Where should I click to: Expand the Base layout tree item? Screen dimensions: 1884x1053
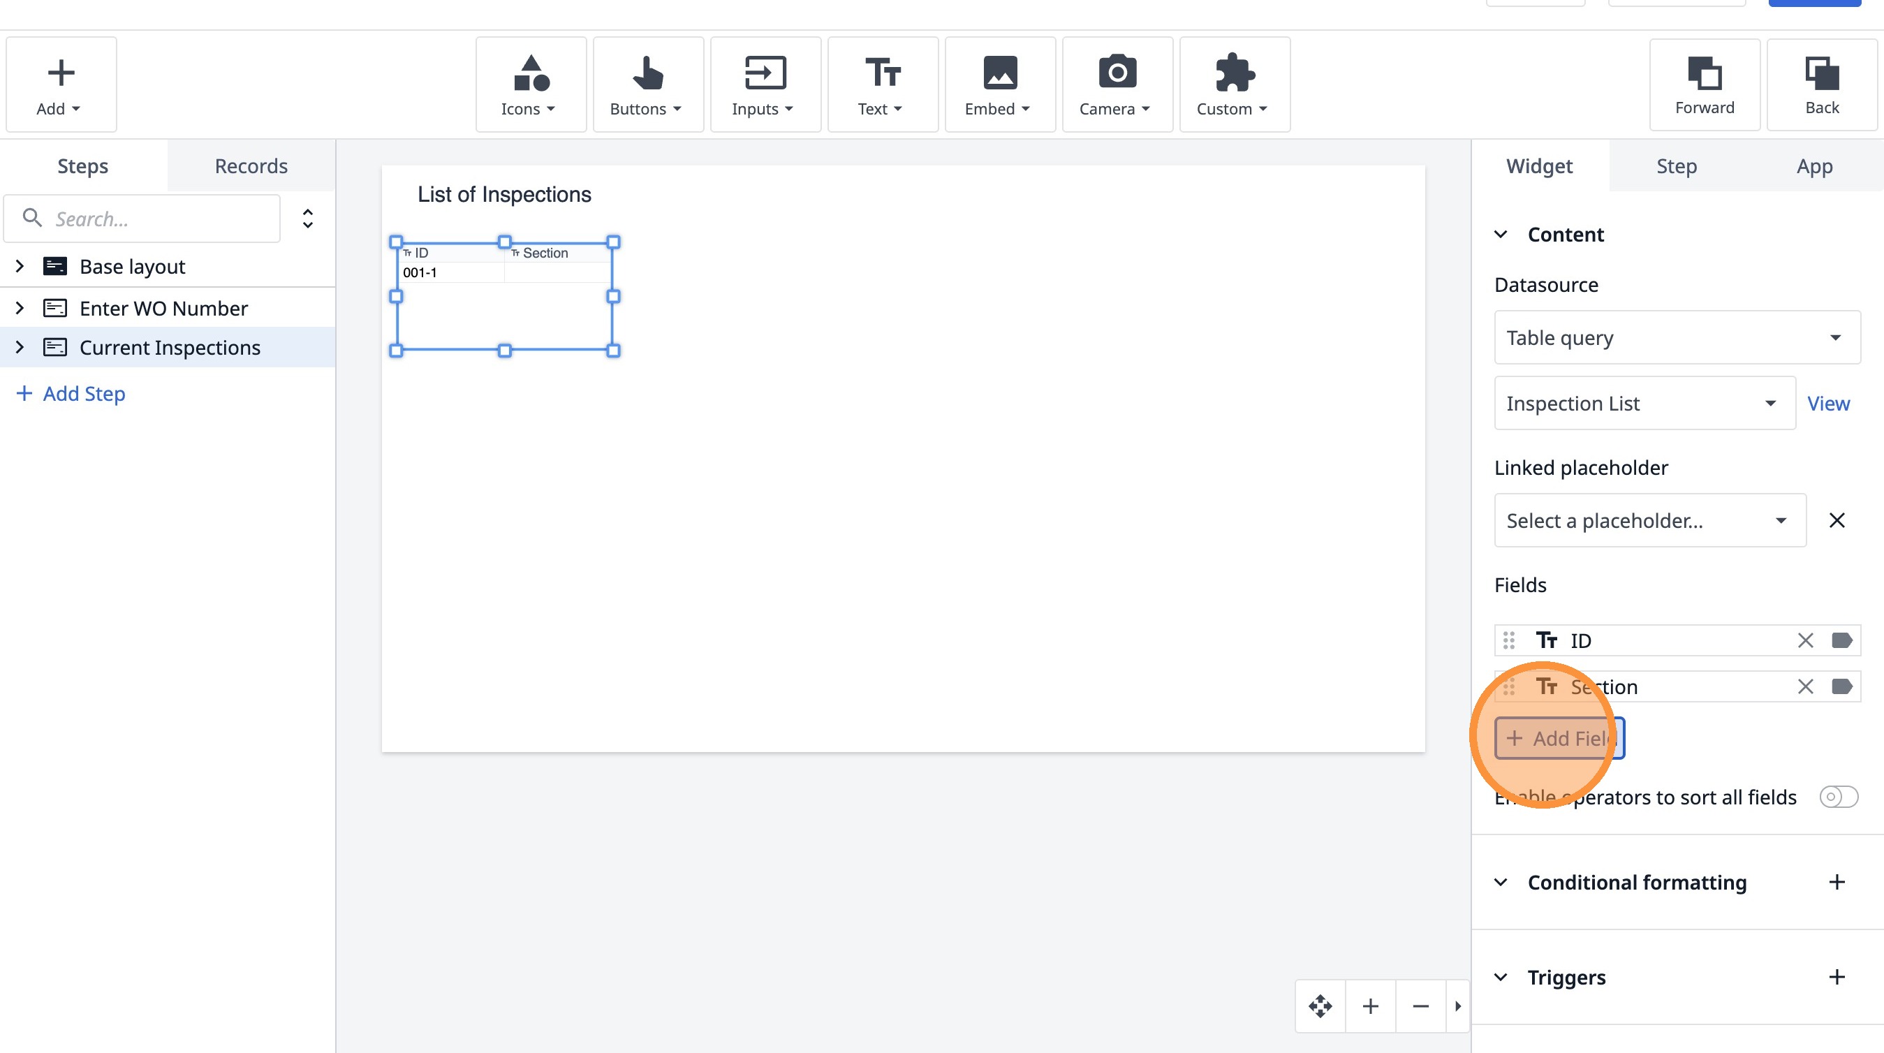pyautogui.click(x=20, y=266)
